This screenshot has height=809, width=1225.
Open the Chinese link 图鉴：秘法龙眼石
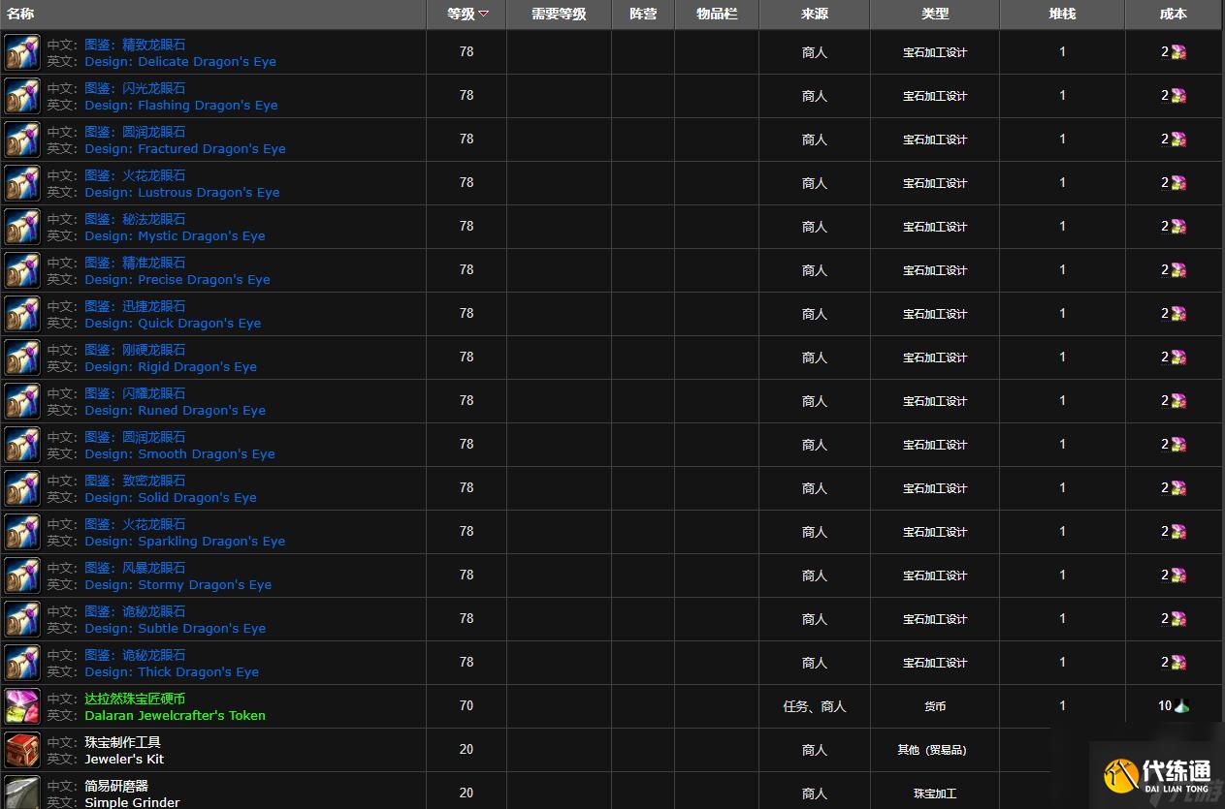tap(135, 219)
